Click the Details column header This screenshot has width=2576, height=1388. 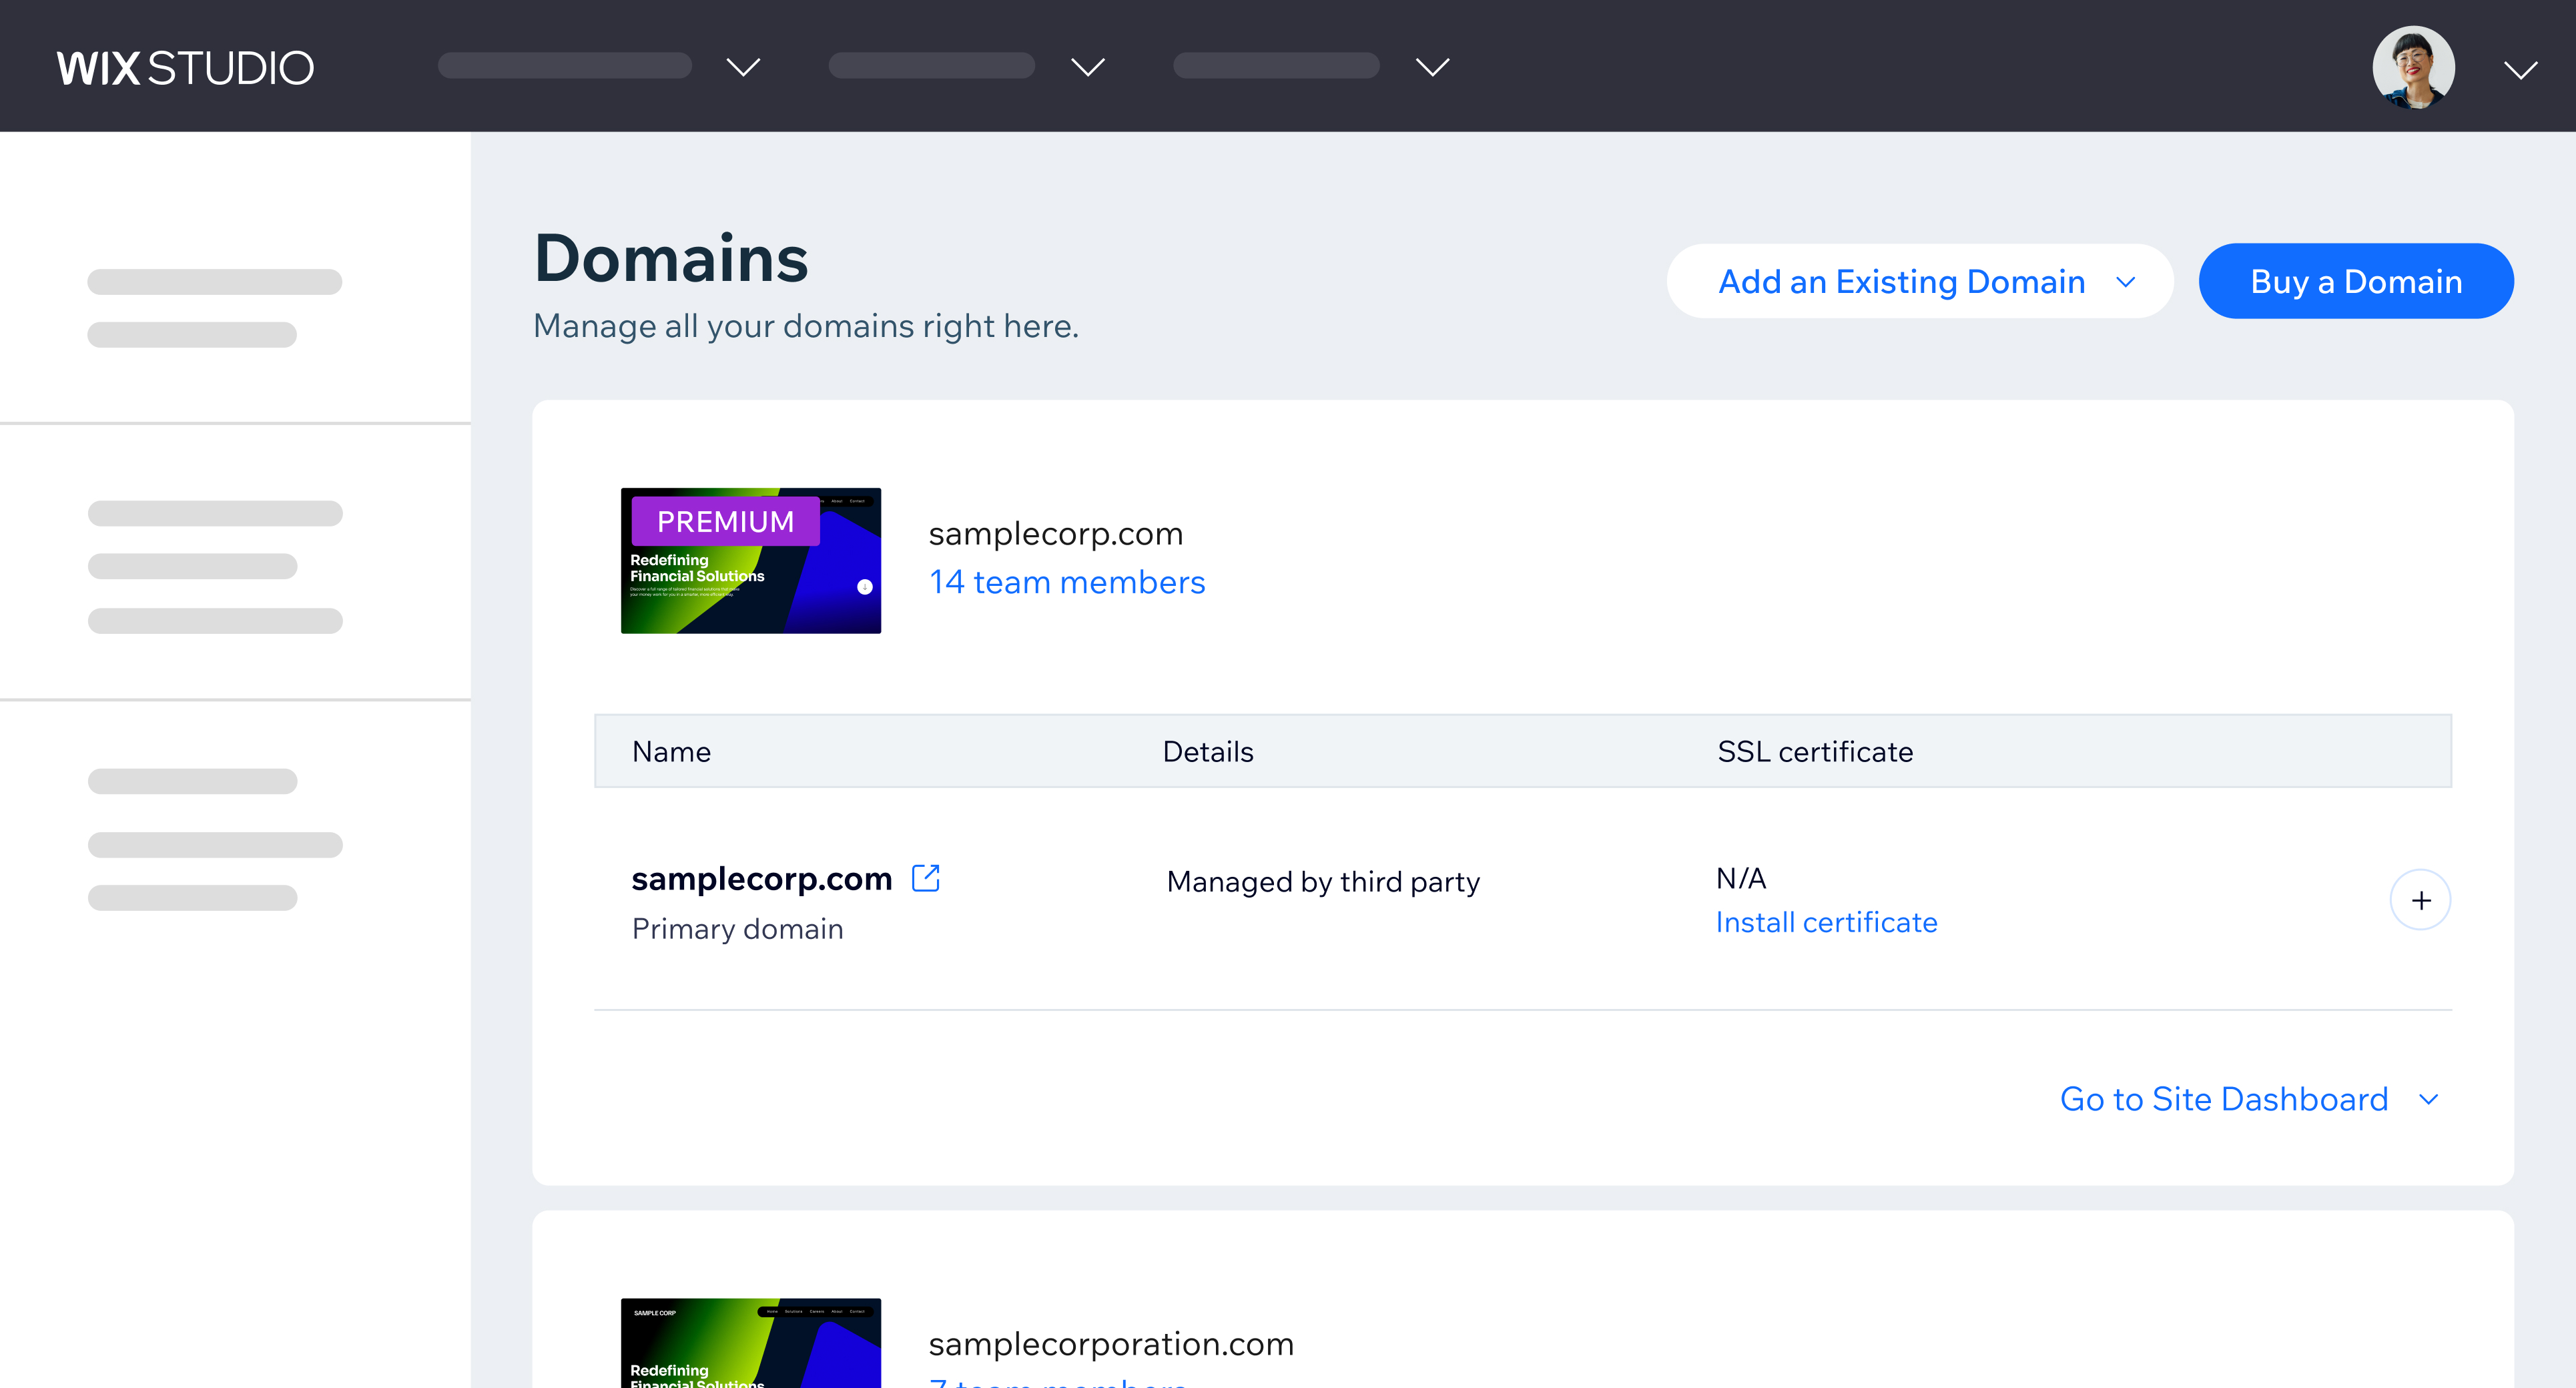pos(1208,752)
